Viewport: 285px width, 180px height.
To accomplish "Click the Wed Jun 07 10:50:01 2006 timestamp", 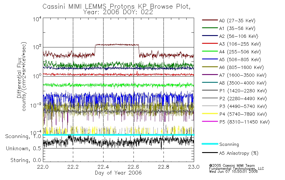I will 233,172.
